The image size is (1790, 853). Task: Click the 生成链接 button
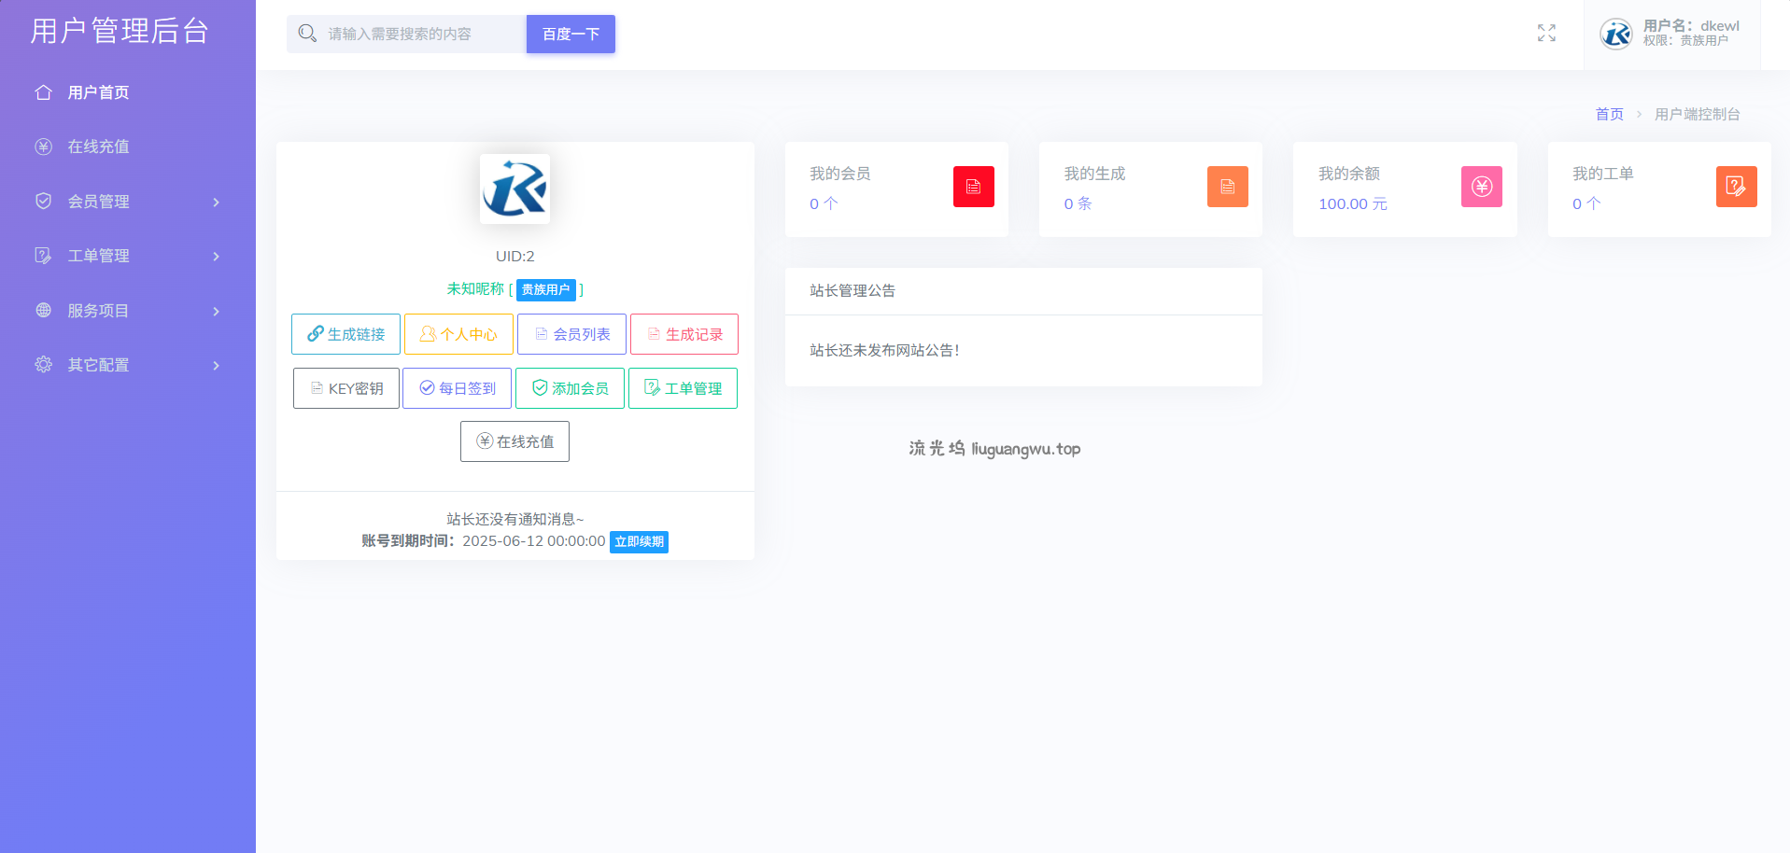coord(345,334)
